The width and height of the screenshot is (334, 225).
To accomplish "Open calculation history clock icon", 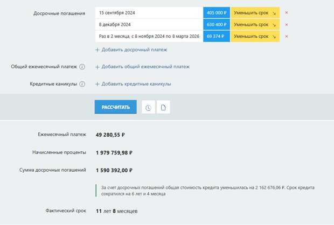I will click(x=148, y=107).
